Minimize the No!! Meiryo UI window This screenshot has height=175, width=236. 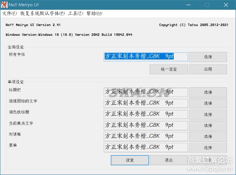coord(188,5)
